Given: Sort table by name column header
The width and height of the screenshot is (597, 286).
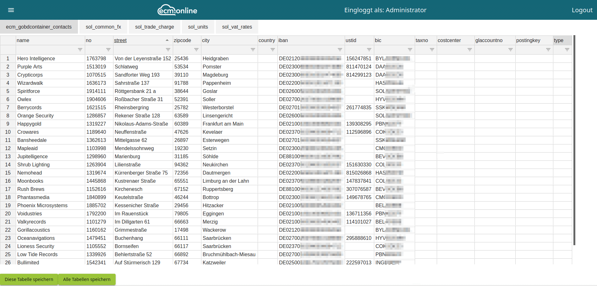Looking at the screenshot, I should tap(23, 40).
